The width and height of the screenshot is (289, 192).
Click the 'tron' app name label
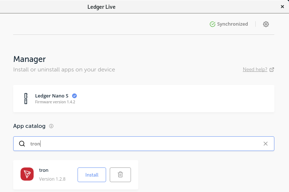click(x=44, y=170)
